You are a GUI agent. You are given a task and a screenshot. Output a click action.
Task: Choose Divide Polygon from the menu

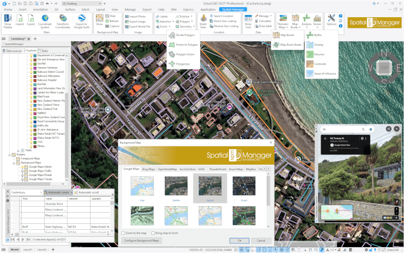[x=183, y=35]
